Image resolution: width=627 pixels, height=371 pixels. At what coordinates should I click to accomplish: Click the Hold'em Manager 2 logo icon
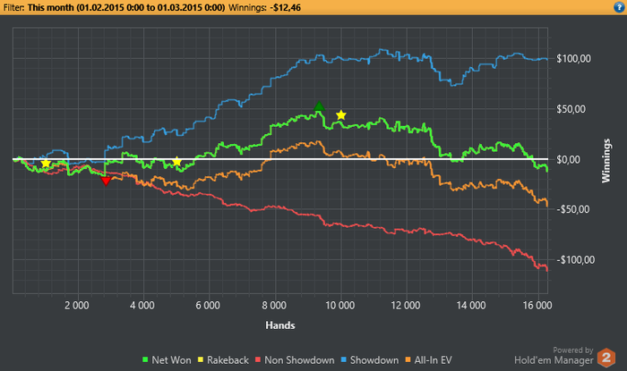tap(606, 358)
